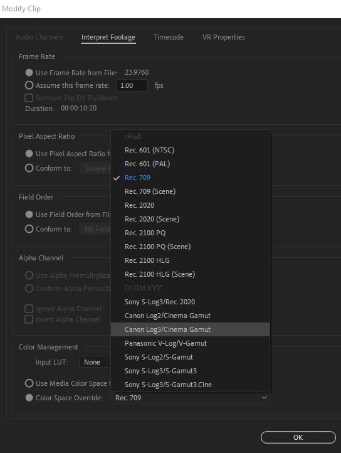Click the 23.9760 frame rate value
The width and height of the screenshot is (341, 453).
pyautogui.click(x=137, y=72)
